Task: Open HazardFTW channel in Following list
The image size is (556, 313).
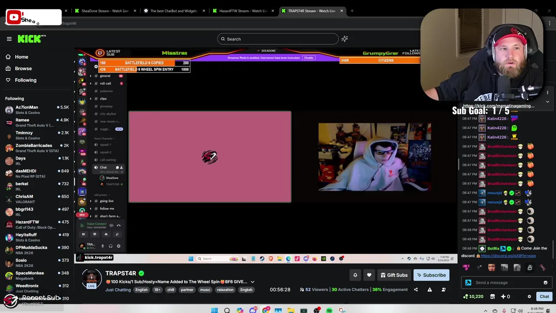Action: [37, 224]
